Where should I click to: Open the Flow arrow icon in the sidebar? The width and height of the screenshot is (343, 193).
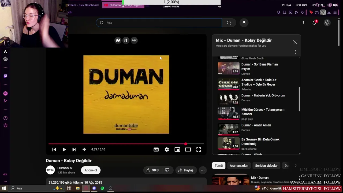(5, 101)
